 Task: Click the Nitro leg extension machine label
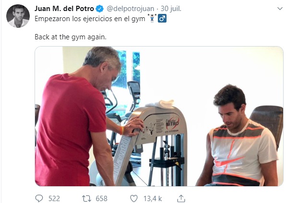172,125
